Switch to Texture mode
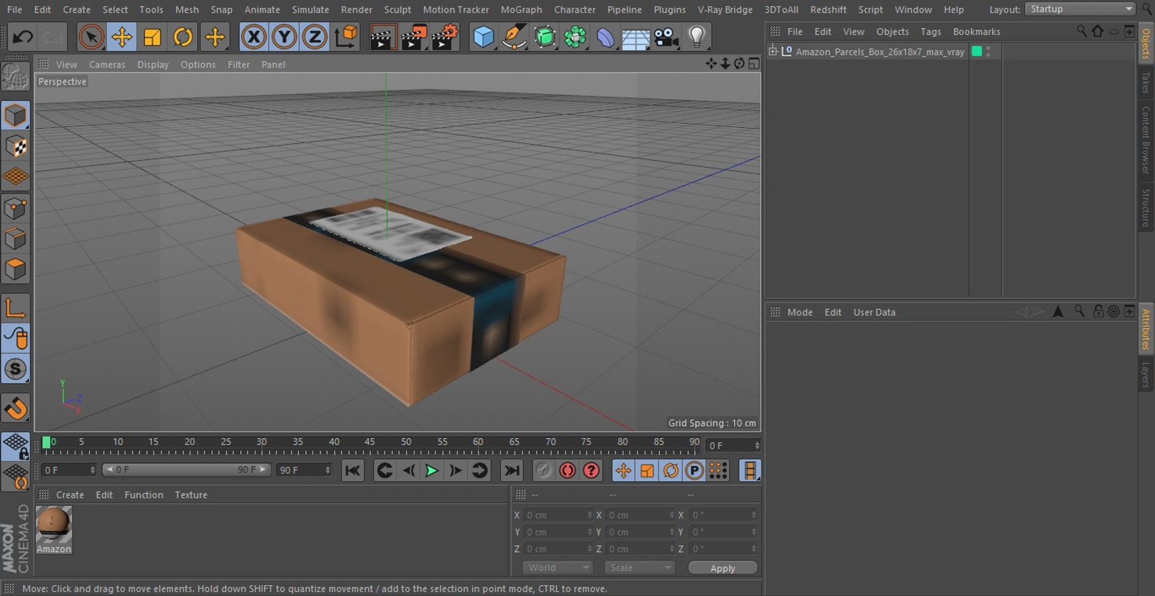The width and height of the screenshot is (1155, 596). pos(15,146)
